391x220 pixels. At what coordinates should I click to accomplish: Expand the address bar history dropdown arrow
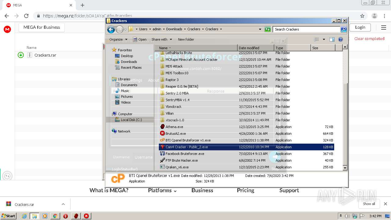(260, 29)
